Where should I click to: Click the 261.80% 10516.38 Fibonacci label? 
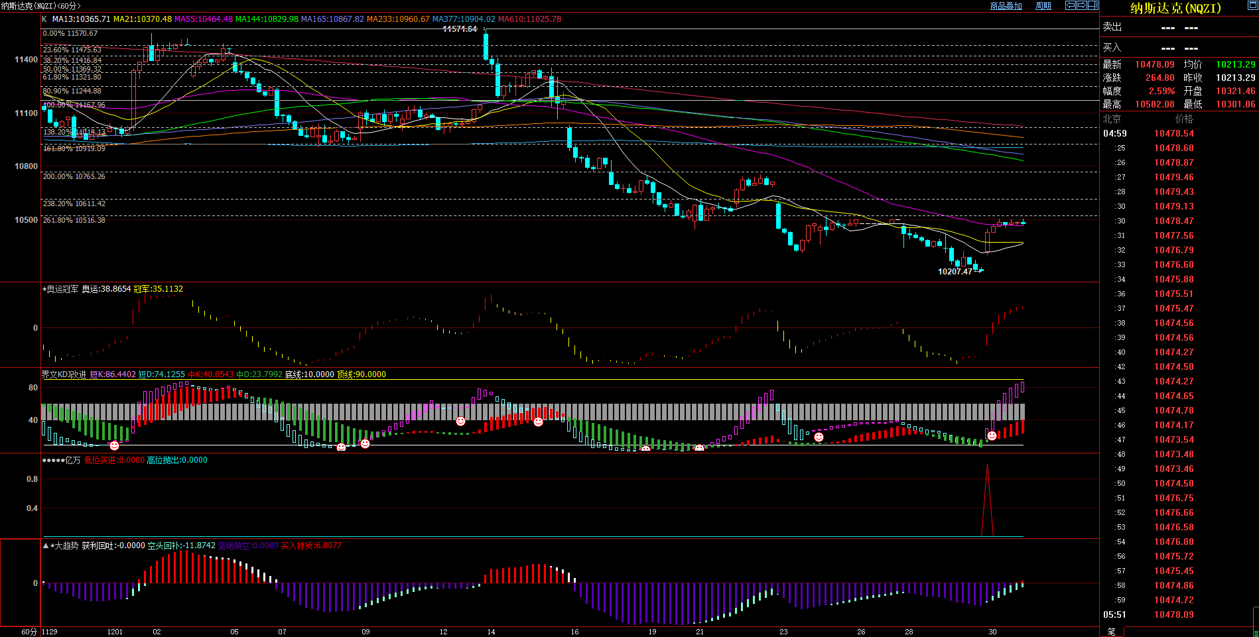pyautogui.click(x=74, y=220)
